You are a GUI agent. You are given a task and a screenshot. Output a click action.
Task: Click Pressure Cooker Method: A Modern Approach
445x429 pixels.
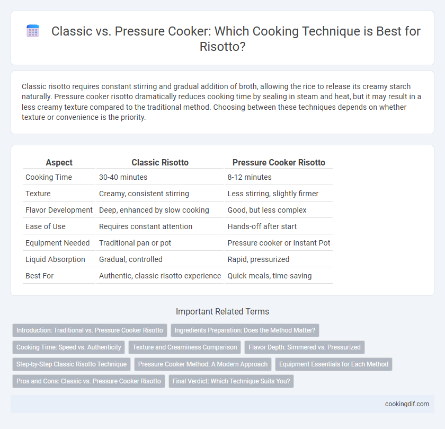[203, 364]
